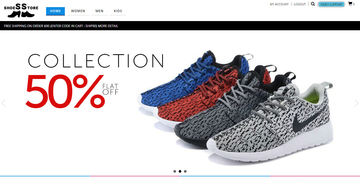Click the 50% flat off text
Screen dimensions: 360x184
click(x=72, y=91)
